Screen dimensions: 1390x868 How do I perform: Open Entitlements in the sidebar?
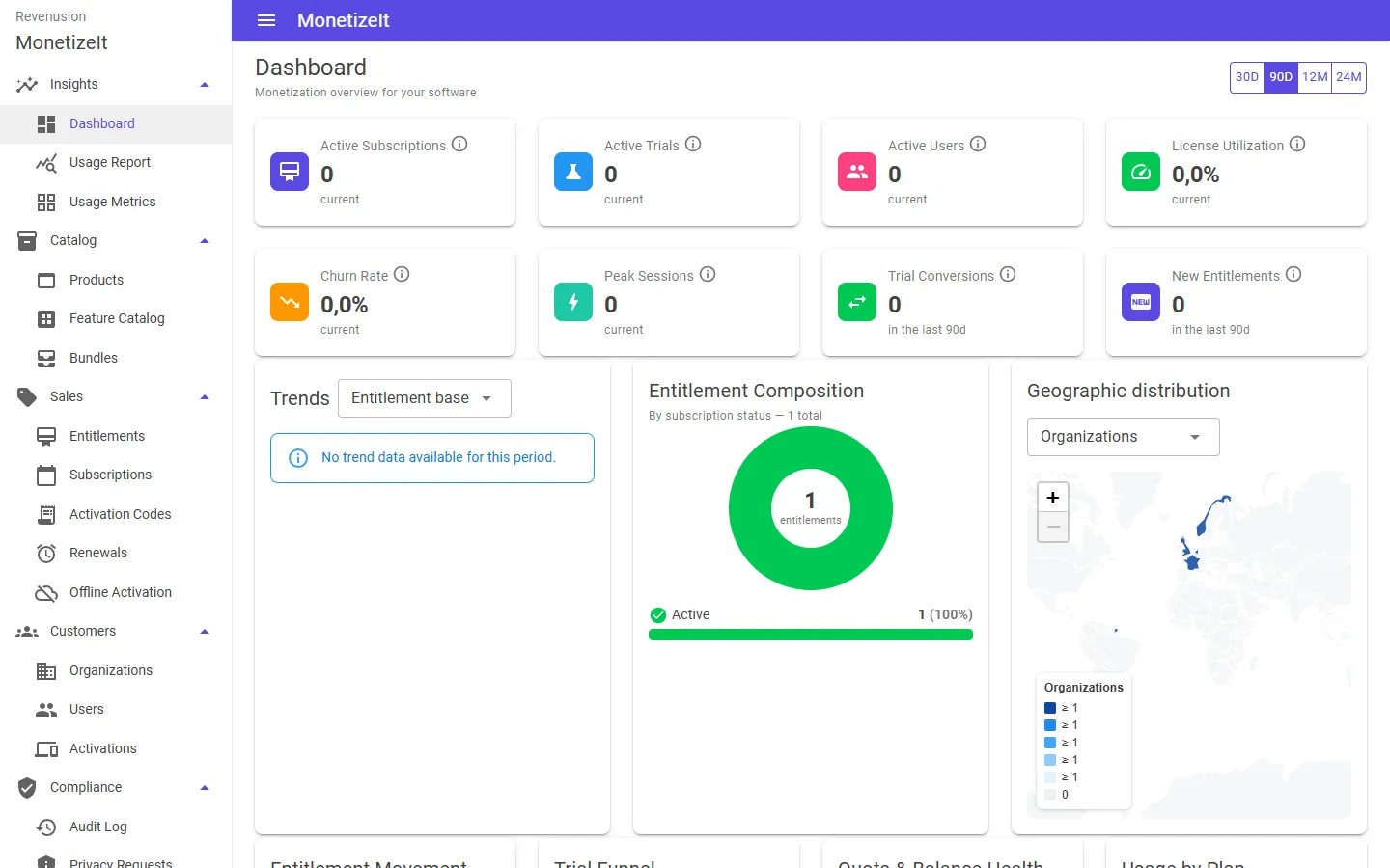point(116,436)
